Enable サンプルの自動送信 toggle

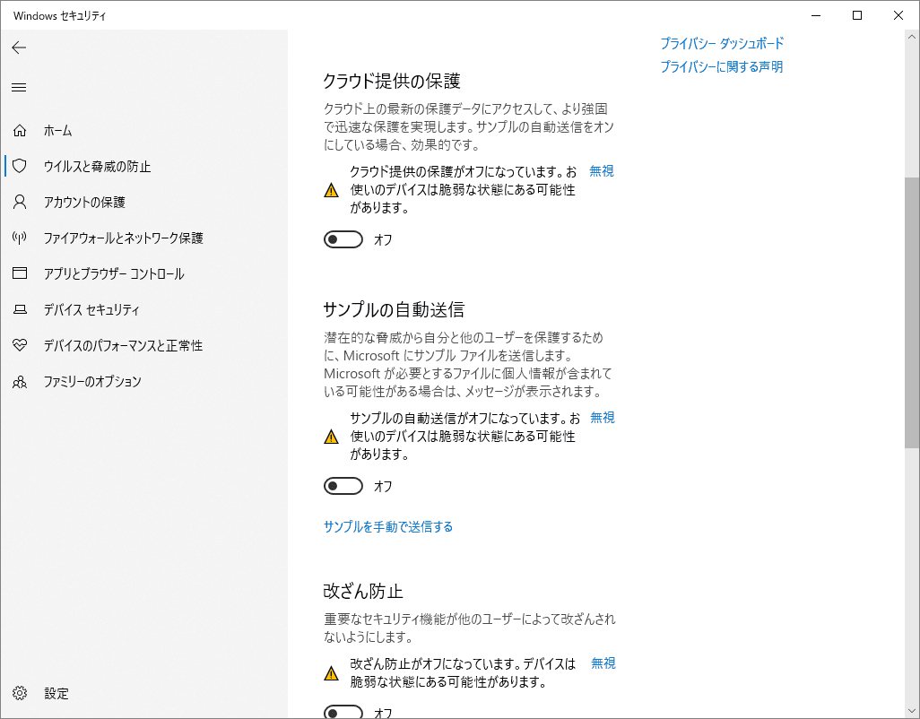343,486
